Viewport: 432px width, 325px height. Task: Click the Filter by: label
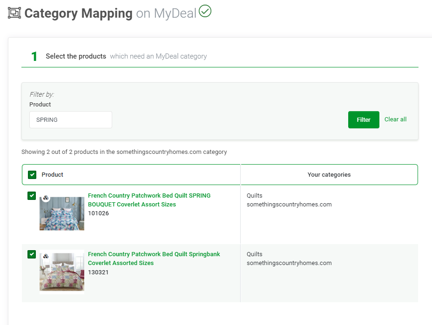41,94
